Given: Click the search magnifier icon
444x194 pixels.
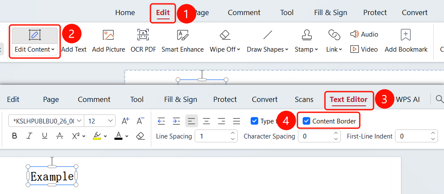Looking at the screenshot, I should point(439,99).
